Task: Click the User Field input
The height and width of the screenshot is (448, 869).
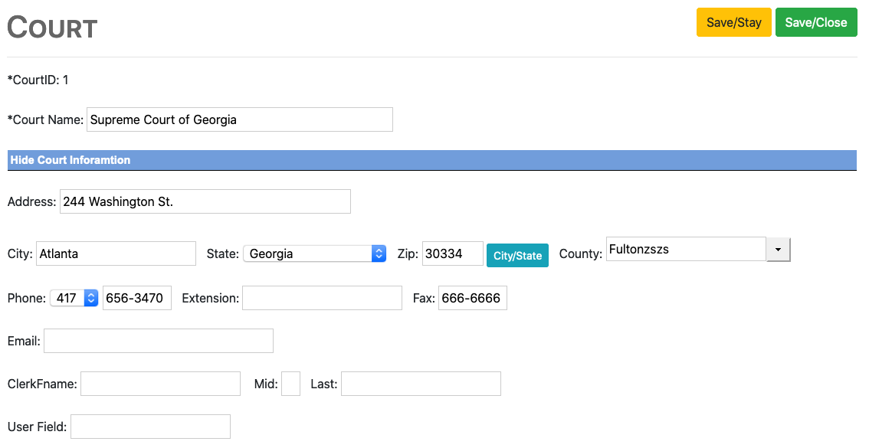Action: tap(150, 427)
